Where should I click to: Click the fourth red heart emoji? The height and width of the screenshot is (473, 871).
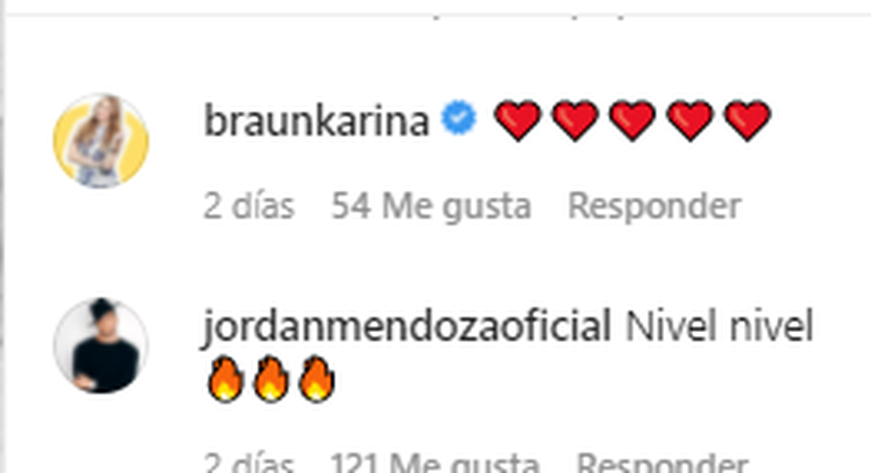[x=690, y=121]
